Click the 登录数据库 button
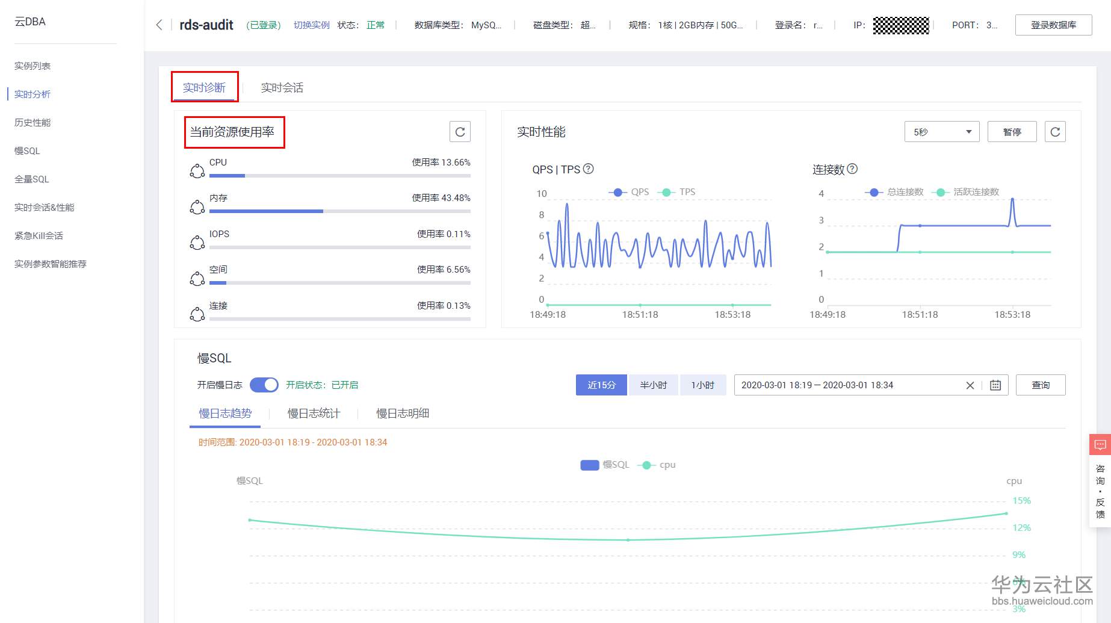The image size is (1111, 623). pos(1053,25)
